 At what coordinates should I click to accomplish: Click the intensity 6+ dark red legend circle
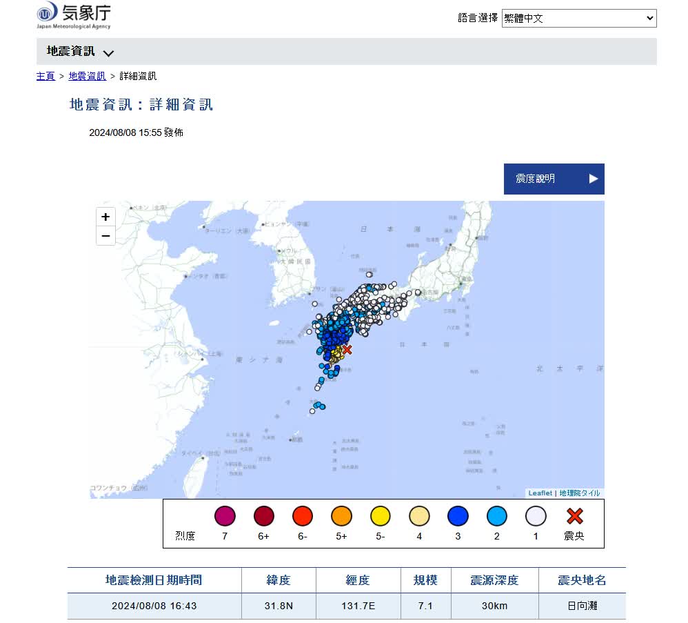[x=263, y=516]
